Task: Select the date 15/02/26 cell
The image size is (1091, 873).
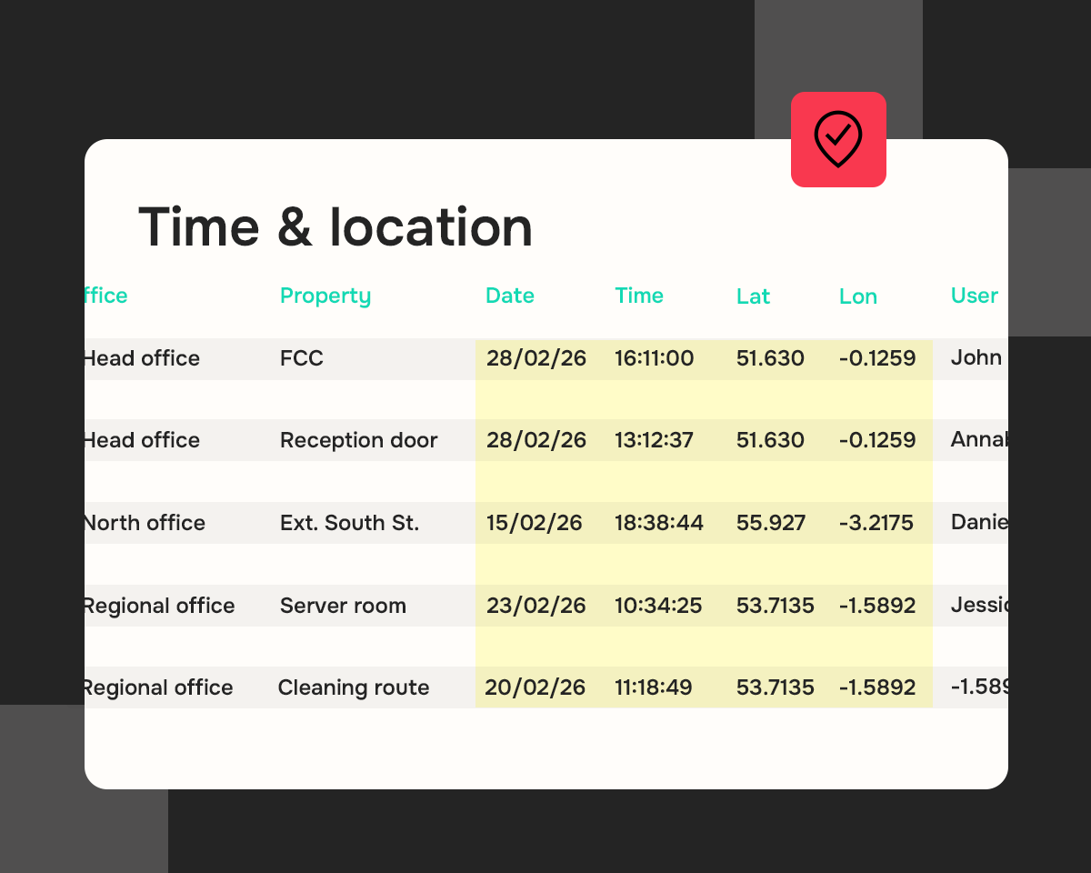Action: click(x=535, y=523)
